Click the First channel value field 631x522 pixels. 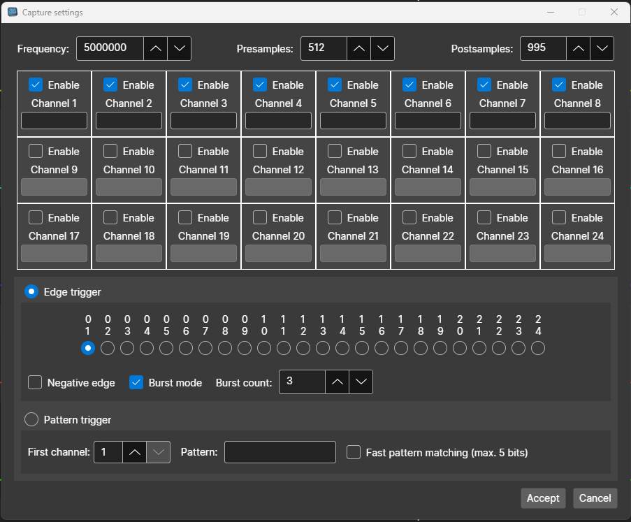tap(108, 452)
